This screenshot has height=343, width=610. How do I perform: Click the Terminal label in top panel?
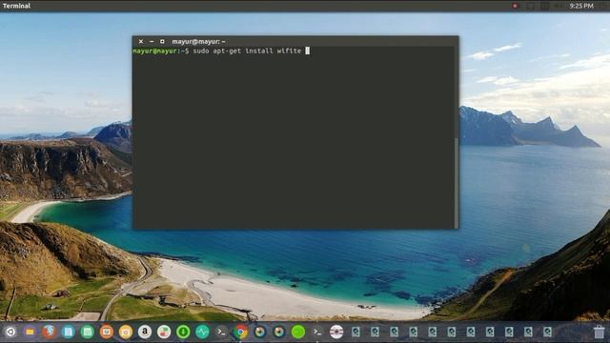coord(16,6)
